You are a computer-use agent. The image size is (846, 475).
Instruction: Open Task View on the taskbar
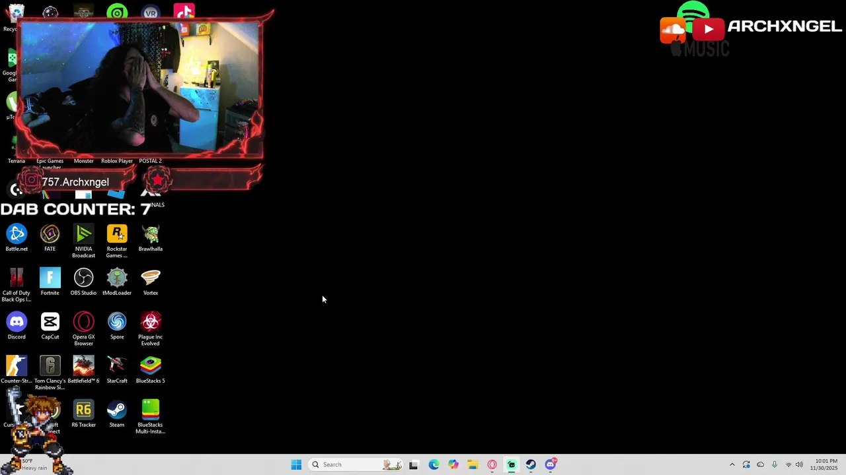click(413, 464)
